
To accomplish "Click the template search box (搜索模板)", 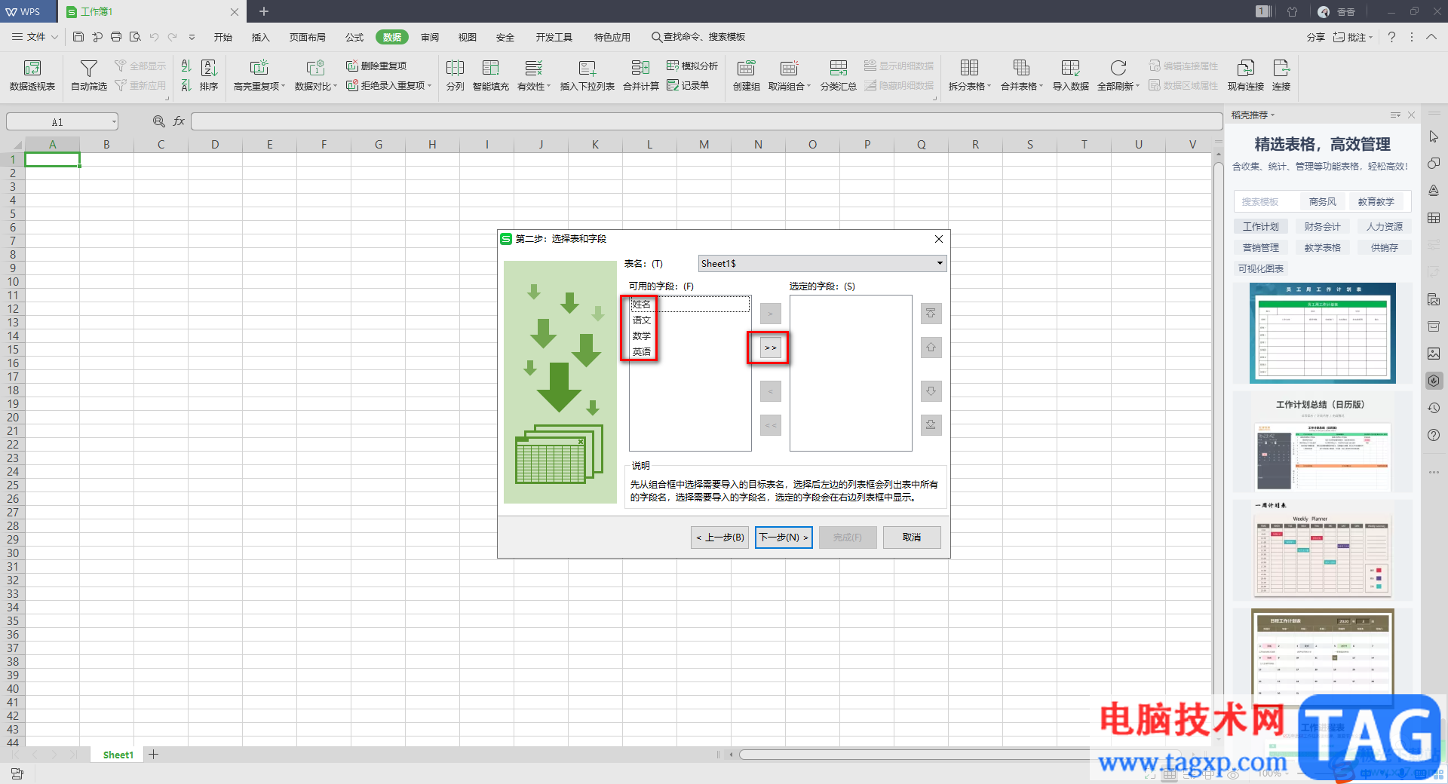I will pyautogui.click(x=1267, y=202).
